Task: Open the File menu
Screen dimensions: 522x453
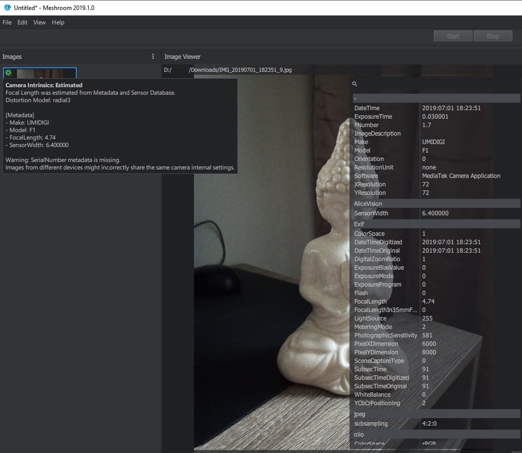Action: 6,22
